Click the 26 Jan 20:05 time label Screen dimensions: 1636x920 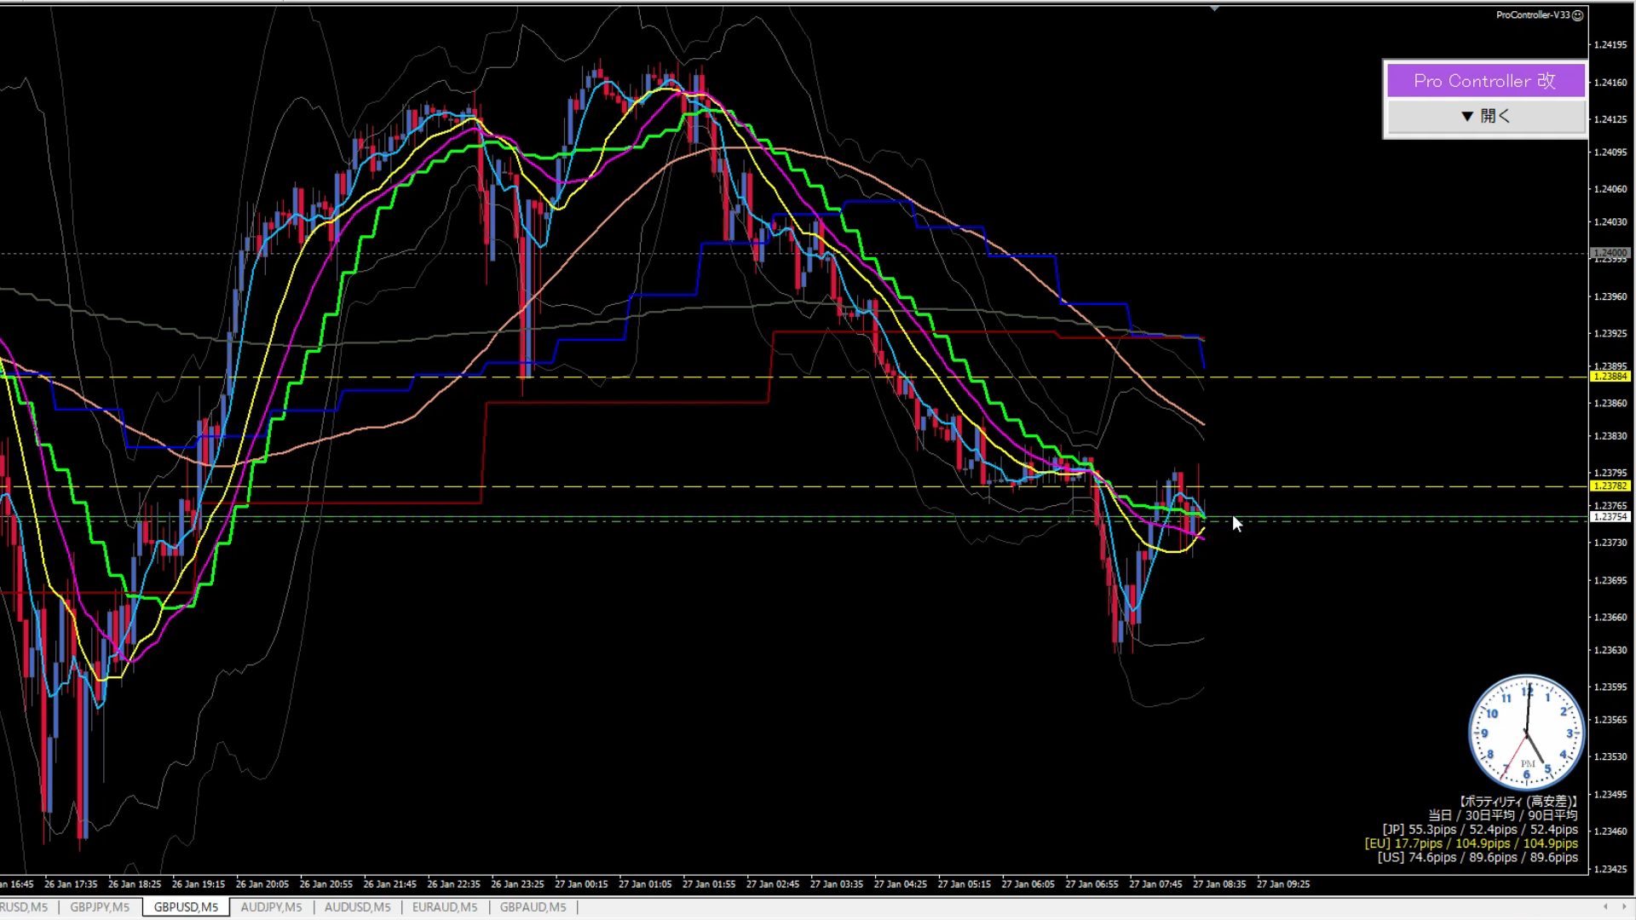(x=262, y=884)
